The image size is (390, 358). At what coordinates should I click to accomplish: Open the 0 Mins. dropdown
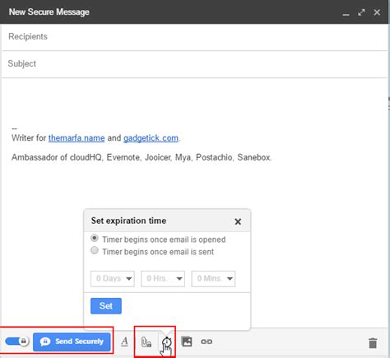pyautogui.click(x=213, y=279)
